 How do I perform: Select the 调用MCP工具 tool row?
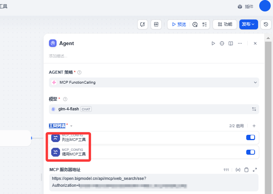[x=154, y=152]
